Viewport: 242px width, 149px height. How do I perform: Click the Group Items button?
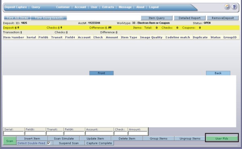[x=158, y=139]
